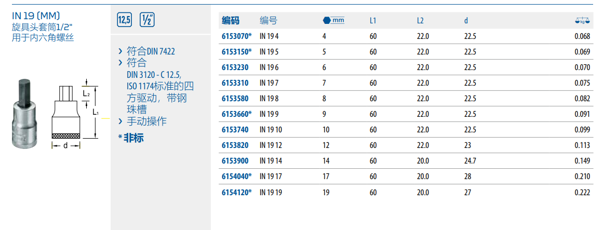Click the weight scale kg icon
This screenshot has width=604, height=230.
pos(582,21)
